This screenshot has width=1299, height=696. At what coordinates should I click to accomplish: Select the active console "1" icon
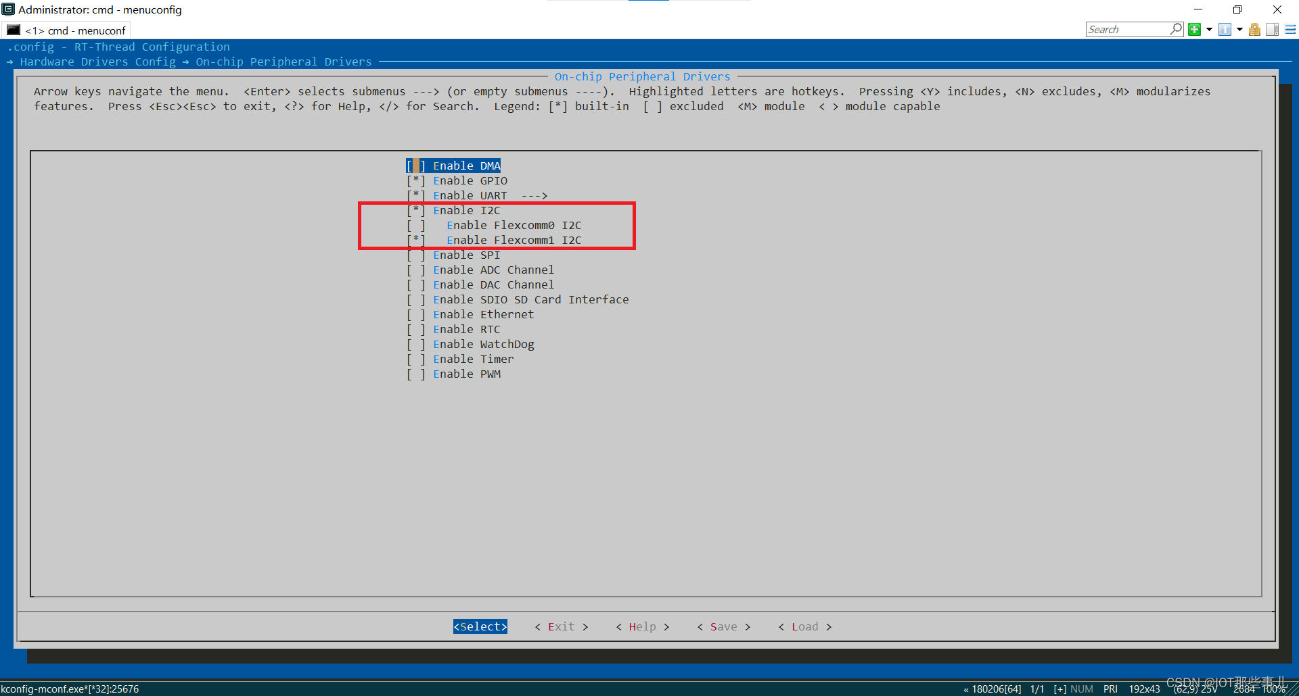1225,29
